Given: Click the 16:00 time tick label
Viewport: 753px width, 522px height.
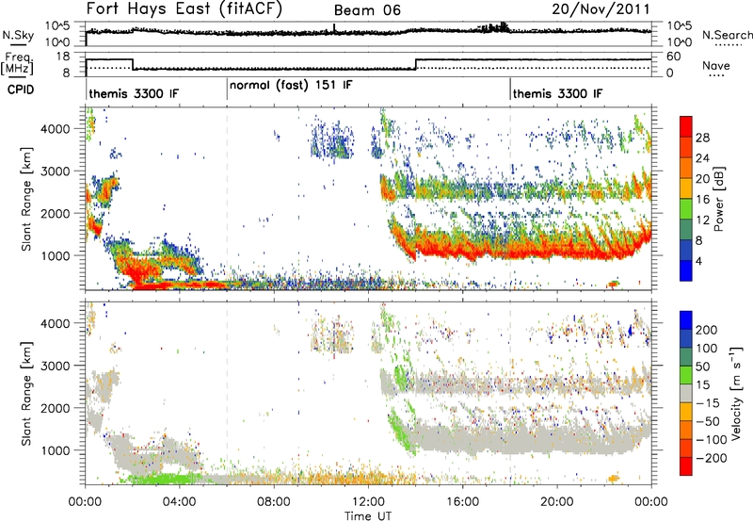Looking at the screenshot, I should point(462,502).
